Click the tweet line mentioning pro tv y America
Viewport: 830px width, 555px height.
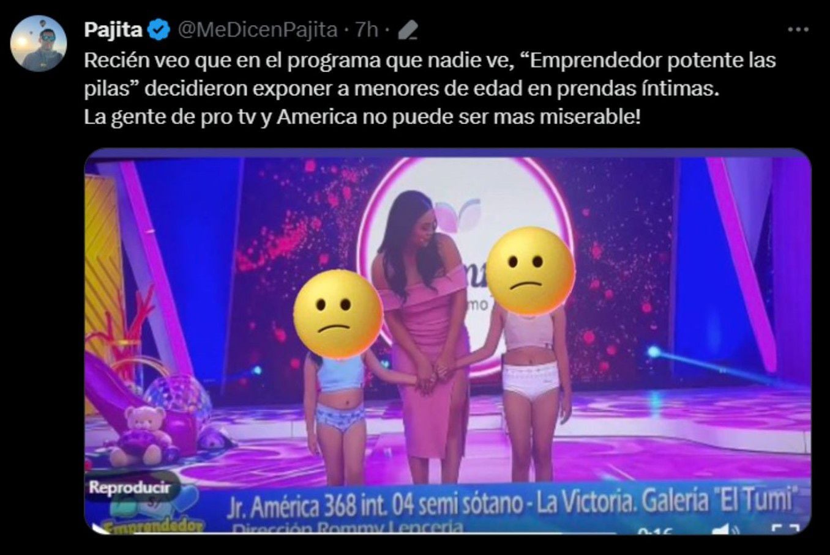(x=362, y=116)
